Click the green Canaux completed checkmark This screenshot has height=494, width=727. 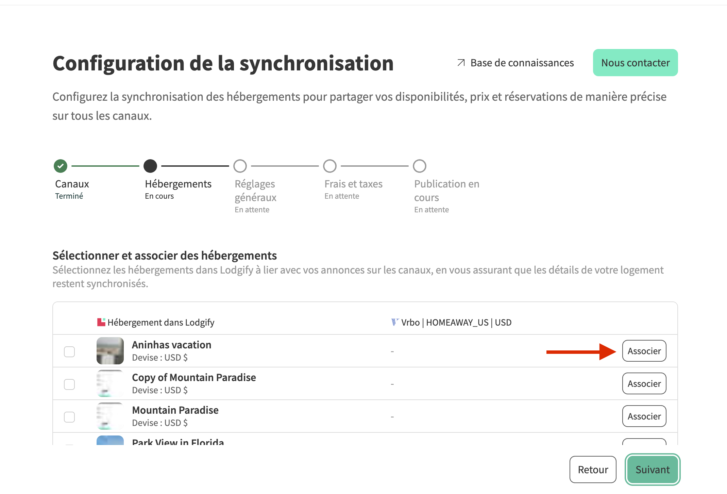click(61, 166)
